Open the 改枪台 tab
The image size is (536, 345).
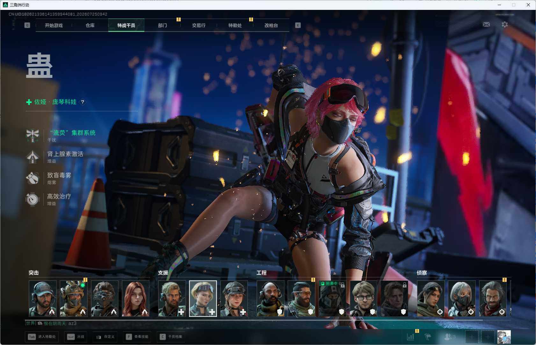click(271, 25)
